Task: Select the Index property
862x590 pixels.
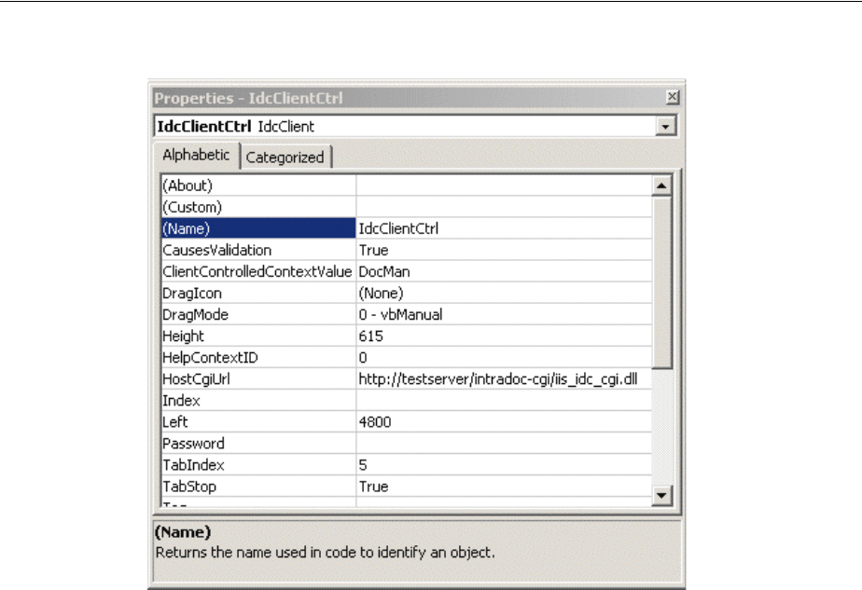Action: pyautogui.click(x=258, y=400)
